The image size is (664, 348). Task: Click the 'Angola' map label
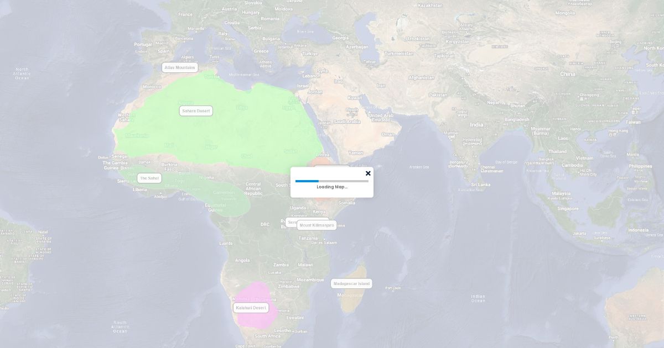coord(242,260)
